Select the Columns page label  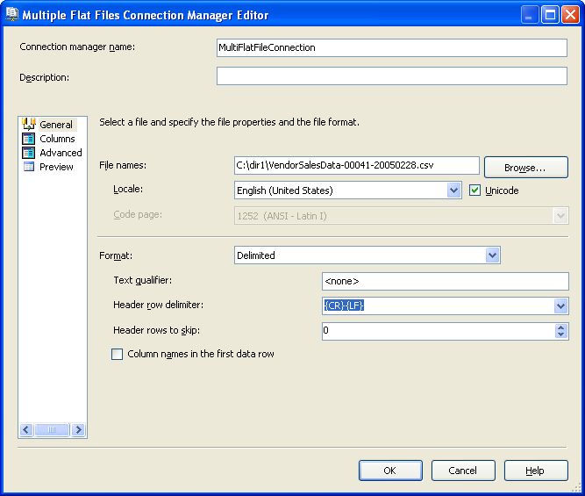tap(57, 139)
